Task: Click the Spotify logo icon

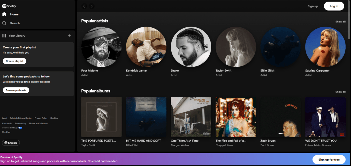Action: (4, 6)
